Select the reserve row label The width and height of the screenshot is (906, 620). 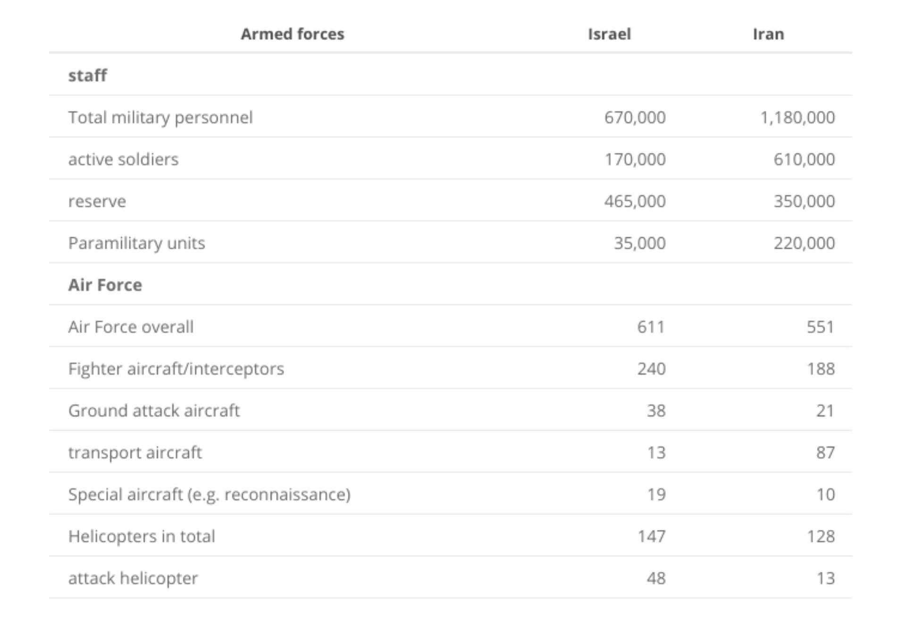tap(97, 201)
